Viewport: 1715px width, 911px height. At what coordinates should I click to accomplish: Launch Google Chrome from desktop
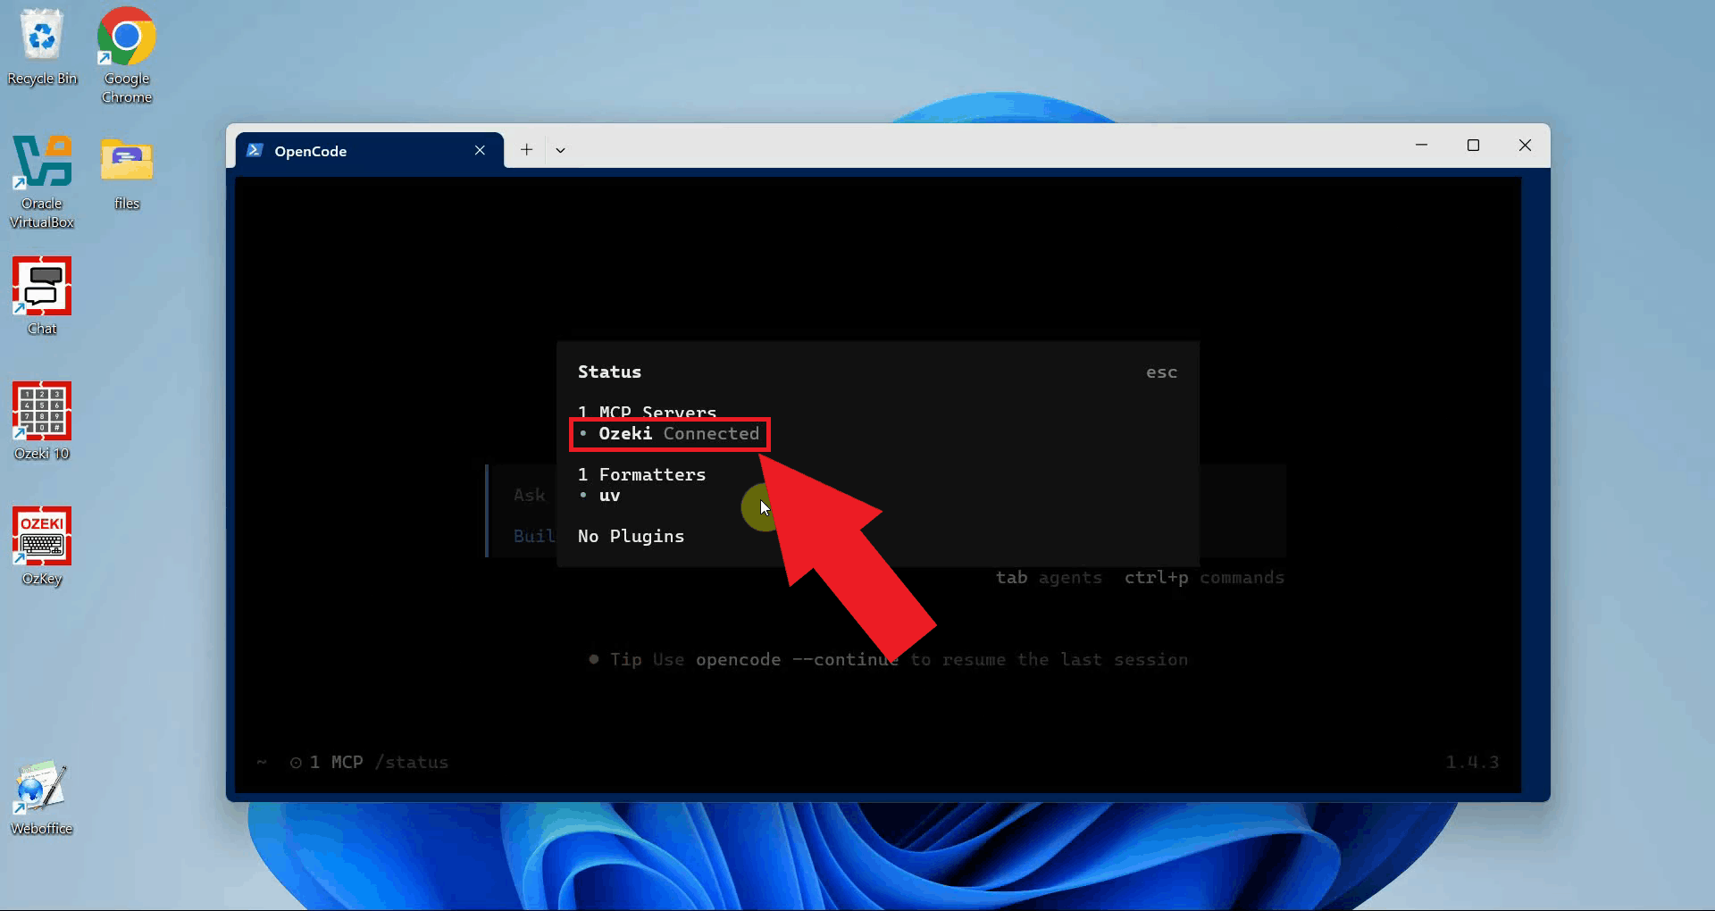pos(126,55)
